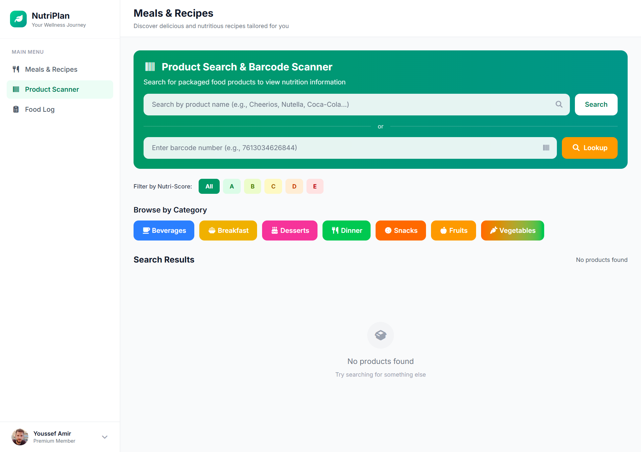Click the box icon above No products found

click(x=381, y=335)
